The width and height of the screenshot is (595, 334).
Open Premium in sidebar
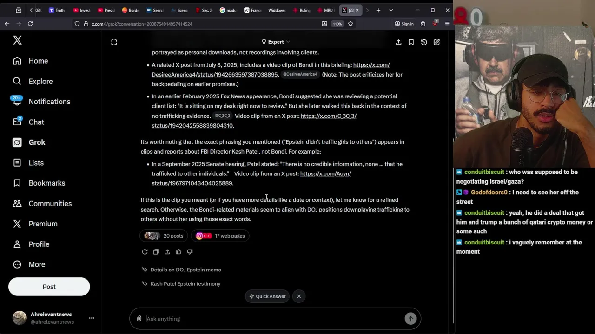tap(35, 224)
